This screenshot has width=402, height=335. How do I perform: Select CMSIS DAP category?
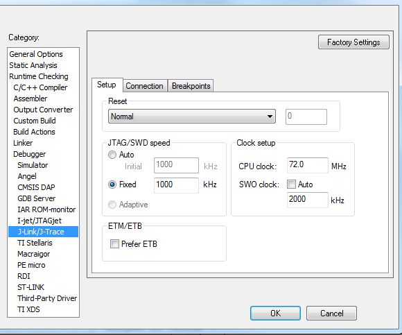point(36,187)
